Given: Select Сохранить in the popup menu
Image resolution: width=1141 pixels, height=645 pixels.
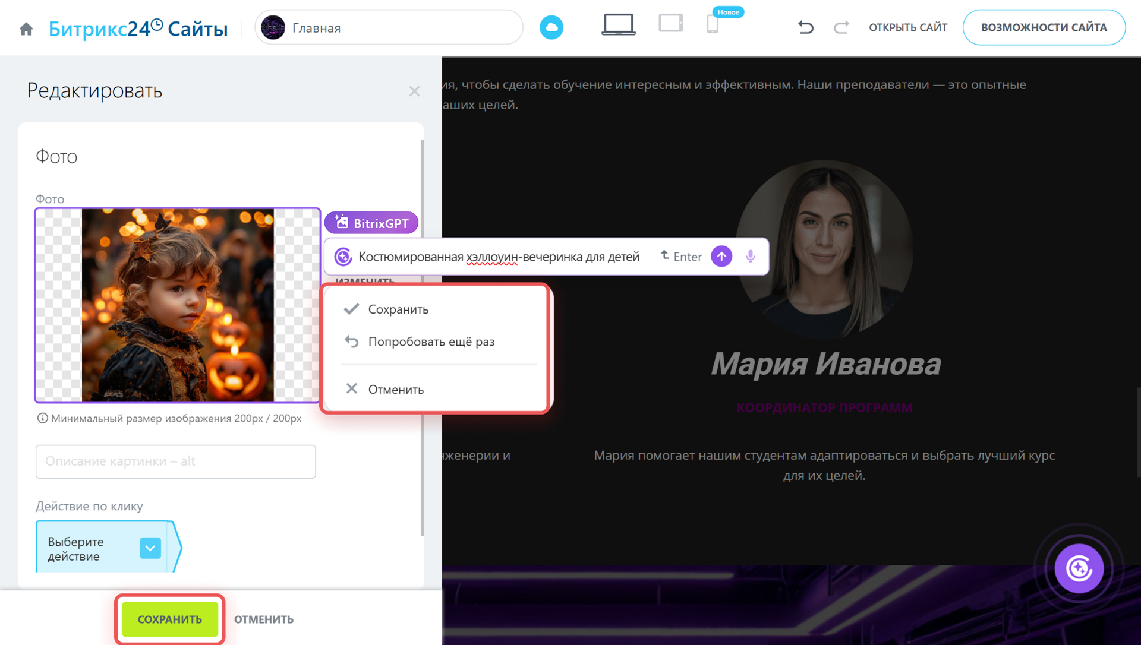Looking at the screenshot, I should (x=398, y=309).
